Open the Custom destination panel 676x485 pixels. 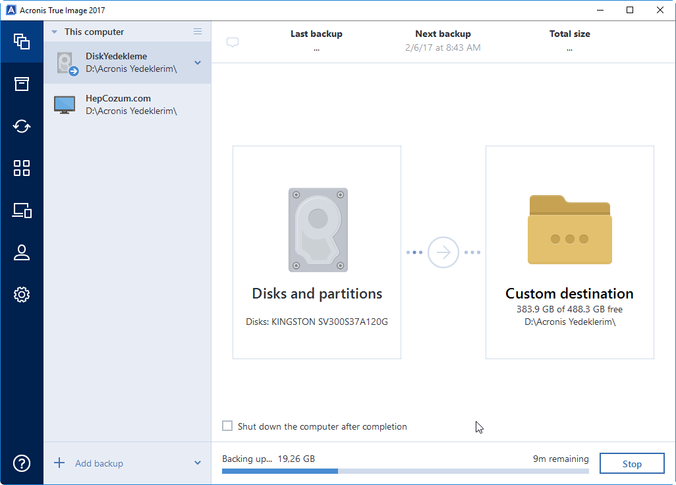point(569,252)
